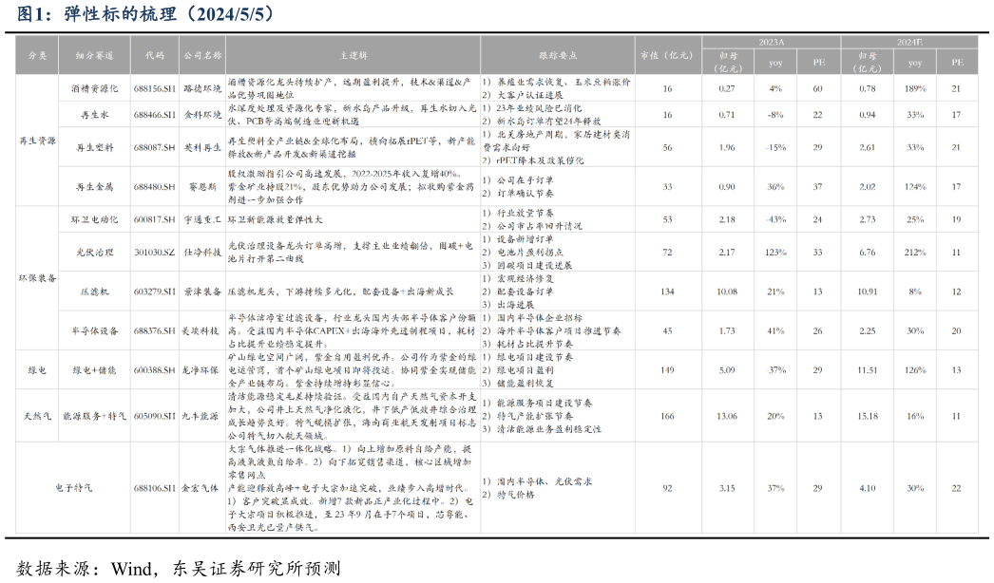Click the '主逻辑' column header
Viewport: 994px width, 583px height.
point(354,56)
